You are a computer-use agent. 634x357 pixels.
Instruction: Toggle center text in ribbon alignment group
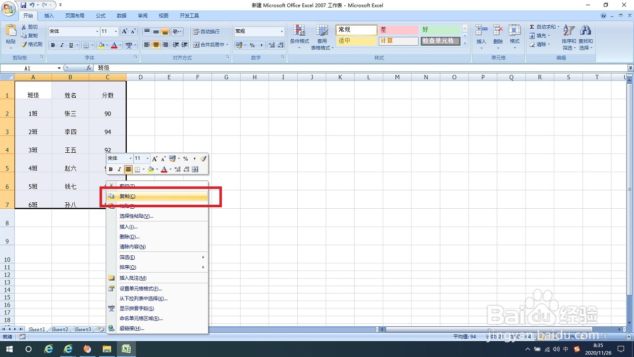coord(156,45)
